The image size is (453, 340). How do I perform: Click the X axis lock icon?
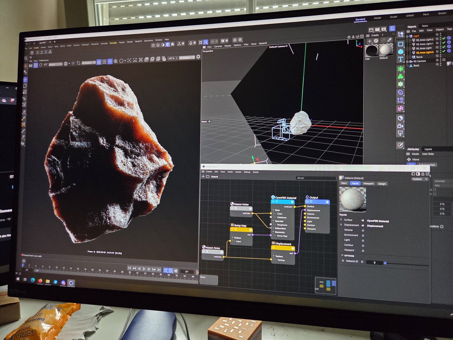(37, 52)
